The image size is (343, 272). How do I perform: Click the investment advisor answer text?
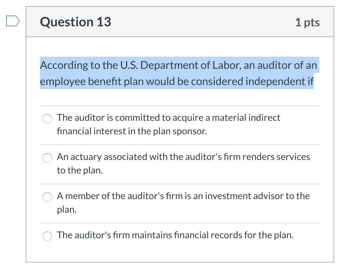click(x=183, y=202)
